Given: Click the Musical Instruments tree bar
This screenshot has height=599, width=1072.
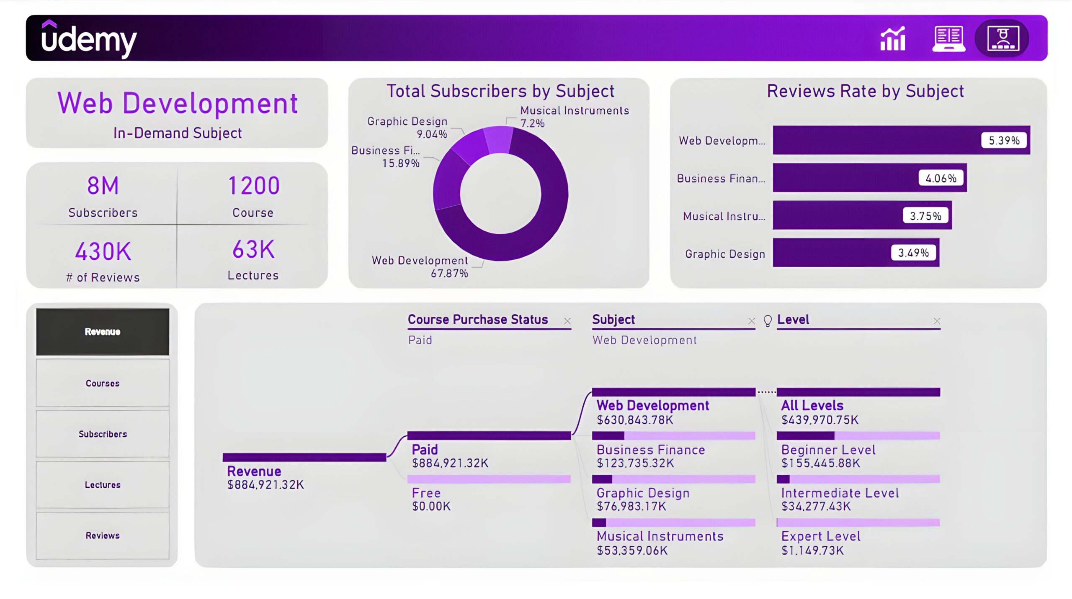Looking at the screenshot, I should [x=673, y=523].
